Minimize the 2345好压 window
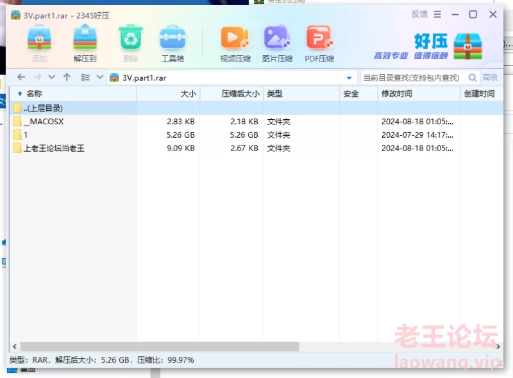 coord(455,14)
